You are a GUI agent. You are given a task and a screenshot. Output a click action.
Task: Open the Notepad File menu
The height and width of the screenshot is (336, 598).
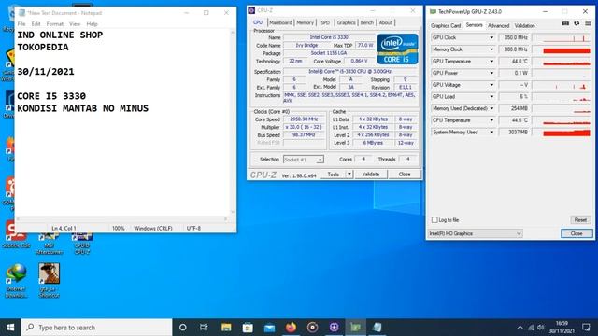point(21,24)
